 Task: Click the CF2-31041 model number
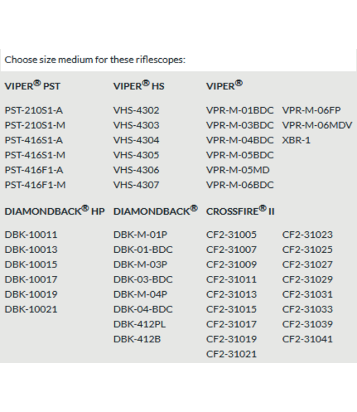[x=307, y=339]
